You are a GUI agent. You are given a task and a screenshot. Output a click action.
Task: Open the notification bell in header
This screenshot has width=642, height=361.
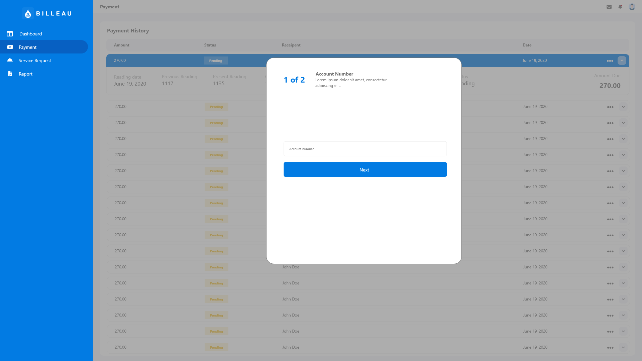tap(620, 7)
